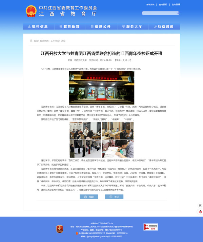Click the police shield record icon
This screenshot has width=203, height=242.
(x=77, y=233)
